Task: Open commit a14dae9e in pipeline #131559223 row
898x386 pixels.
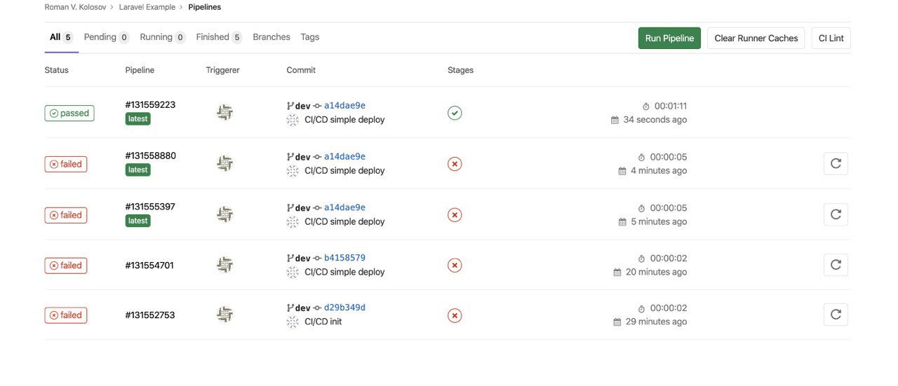Action: [x=344, y=106]
